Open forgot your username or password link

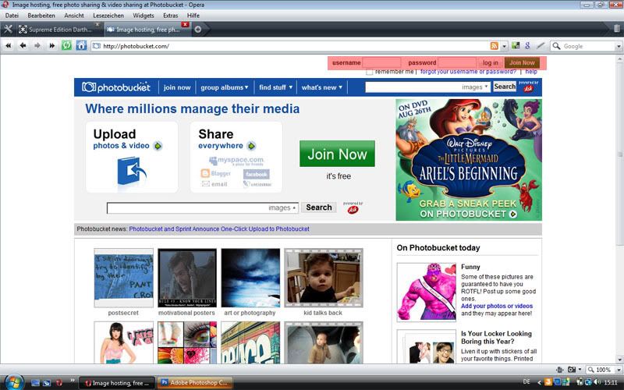tap(468, 72)
